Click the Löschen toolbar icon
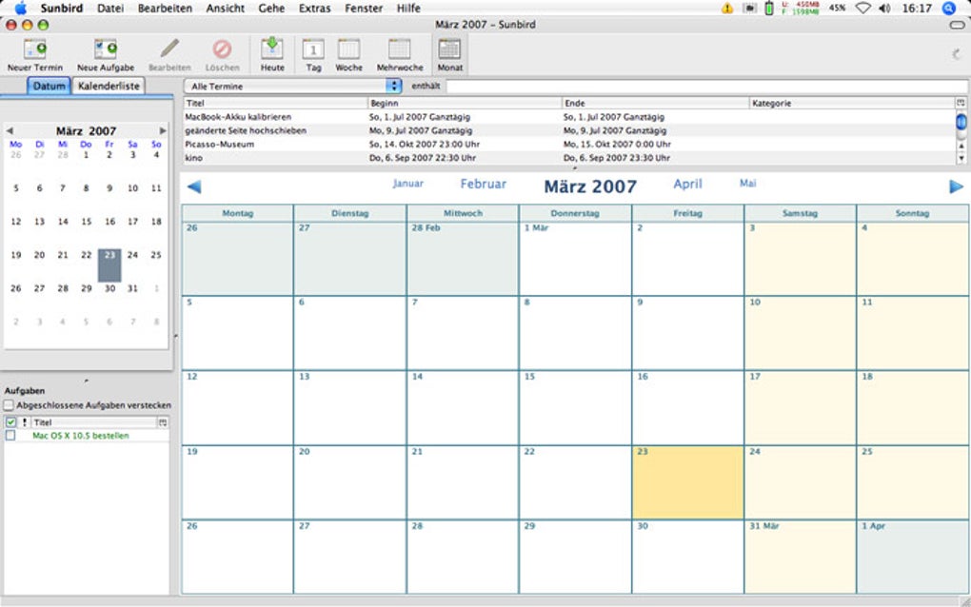 click(222, 48)
